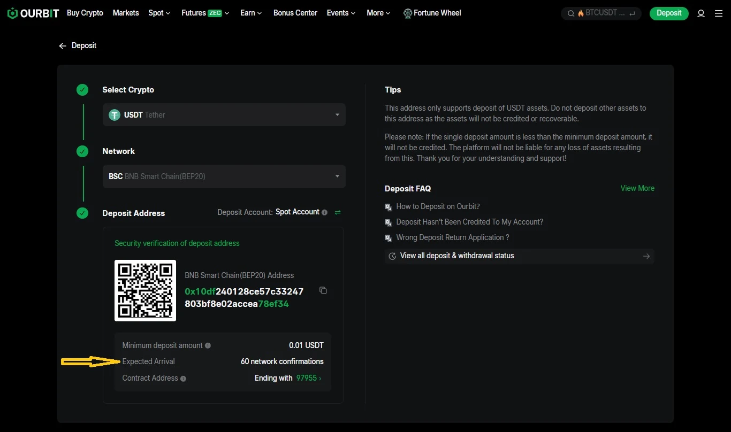Screen dimensions: 731x432
Task: Click the 0.01 USDT minimum value
Action: [306, 345]
